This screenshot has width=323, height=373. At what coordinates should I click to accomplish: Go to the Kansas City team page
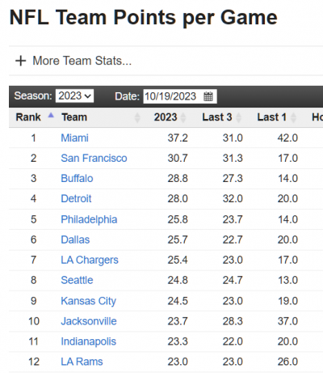[89, 301]
